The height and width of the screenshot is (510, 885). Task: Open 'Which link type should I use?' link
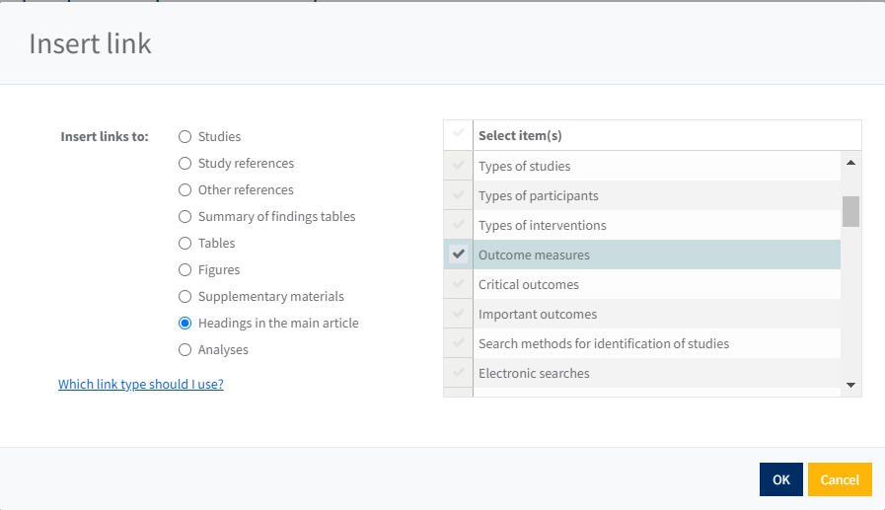140,384
